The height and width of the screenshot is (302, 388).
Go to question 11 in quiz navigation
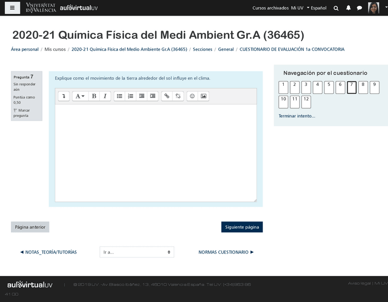tap(295, 102)
